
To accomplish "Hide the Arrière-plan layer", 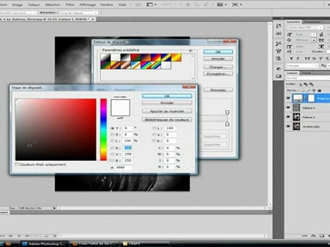I will click(288, 127).
